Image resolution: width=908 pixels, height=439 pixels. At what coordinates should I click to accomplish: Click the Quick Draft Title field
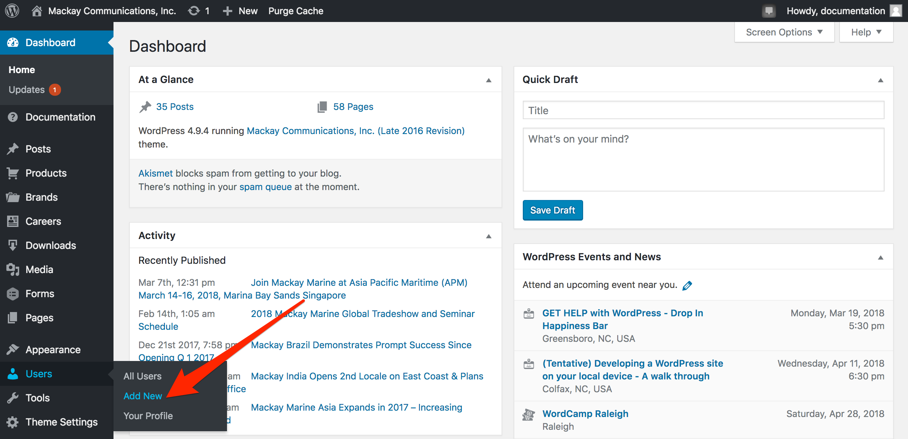(703, 110)
